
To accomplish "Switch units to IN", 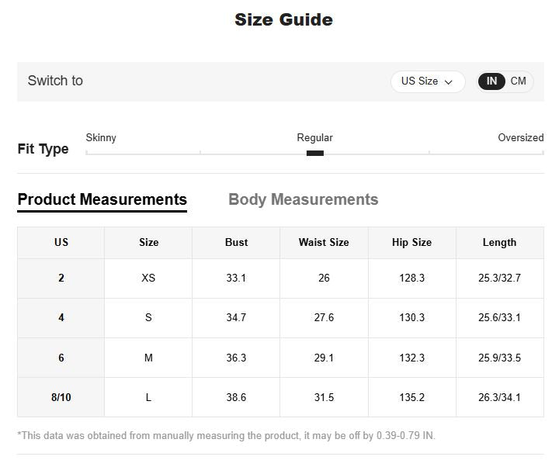I will (491, 81).
